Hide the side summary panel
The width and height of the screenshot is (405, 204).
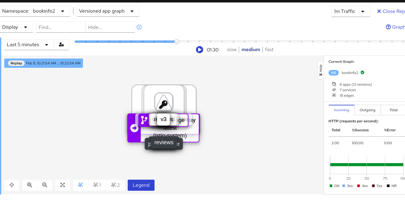click(x=321, y=70)
